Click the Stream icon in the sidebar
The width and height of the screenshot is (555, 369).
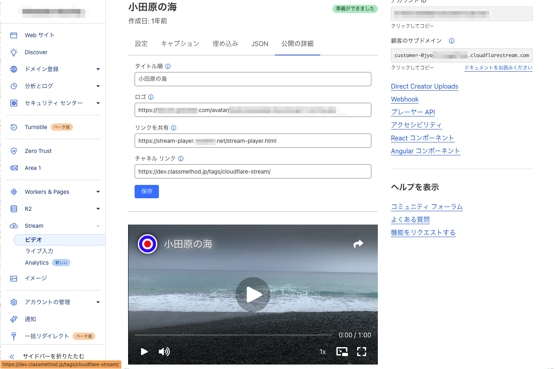point(13,226)
